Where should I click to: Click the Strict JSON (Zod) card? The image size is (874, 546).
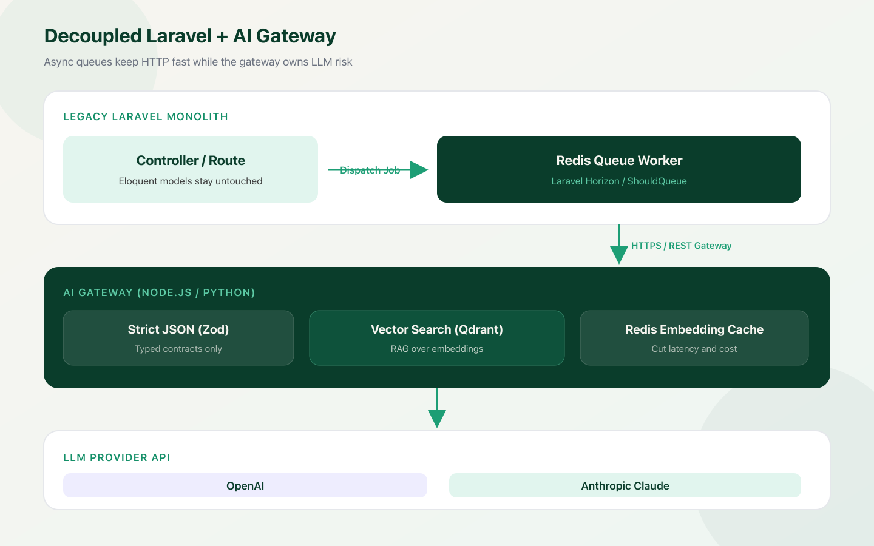click(178, 338)
